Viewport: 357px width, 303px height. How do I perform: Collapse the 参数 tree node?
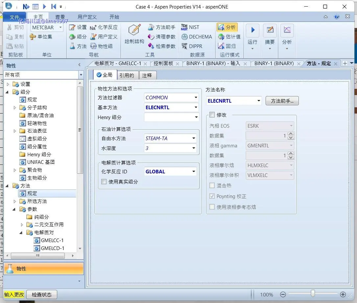(14, 209)
